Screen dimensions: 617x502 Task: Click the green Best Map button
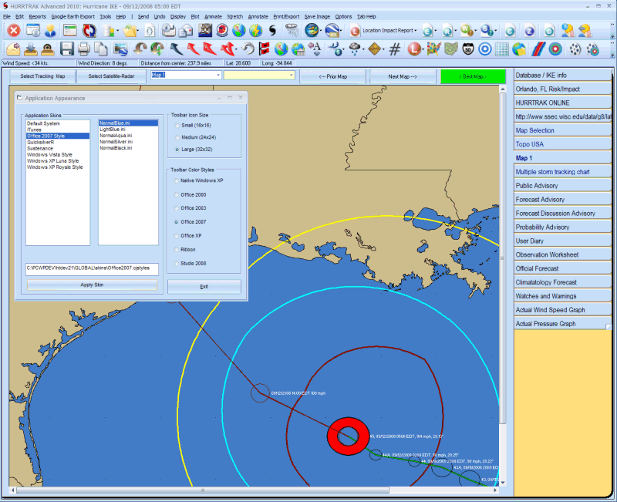coord(472,76)
